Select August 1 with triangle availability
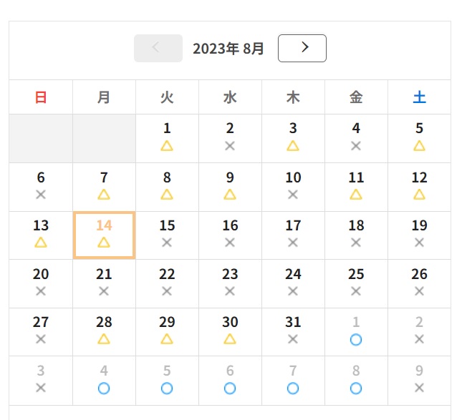The width and height of the screenshot is (462, 420). [x=167, y=138]
